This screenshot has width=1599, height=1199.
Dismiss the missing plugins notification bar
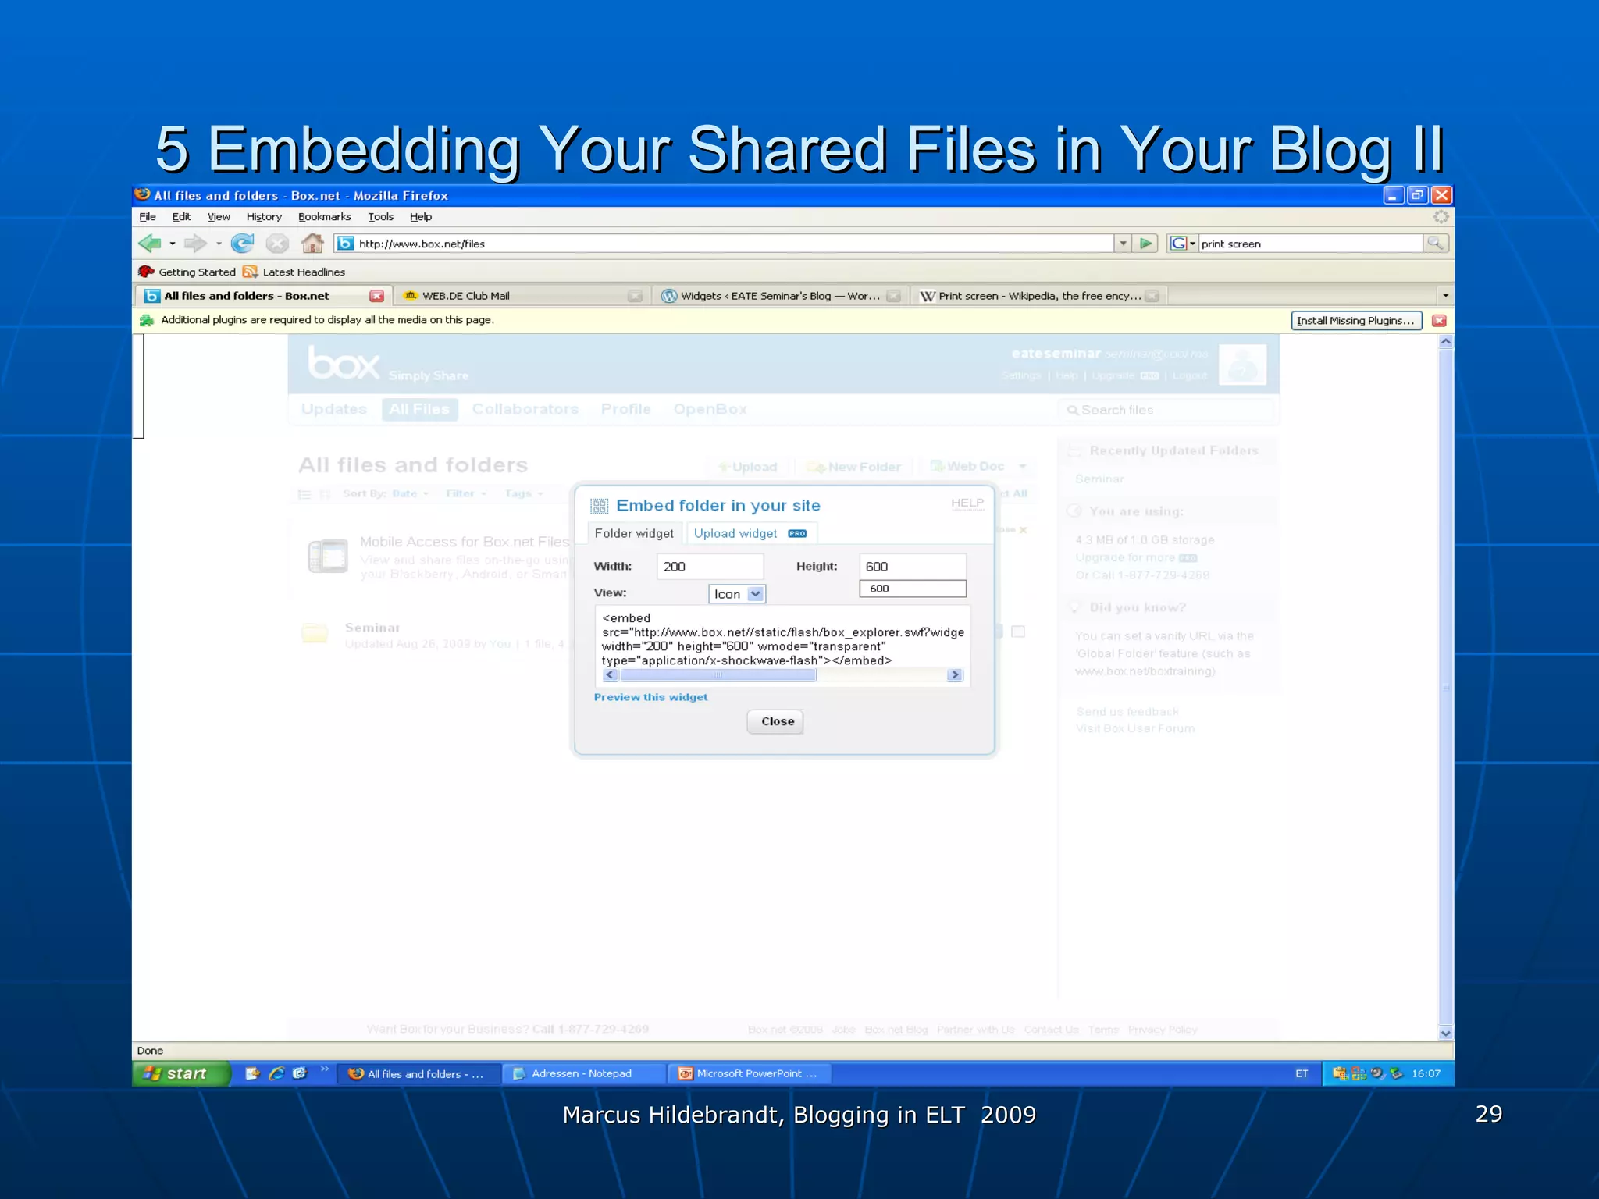coord(1440,320)
